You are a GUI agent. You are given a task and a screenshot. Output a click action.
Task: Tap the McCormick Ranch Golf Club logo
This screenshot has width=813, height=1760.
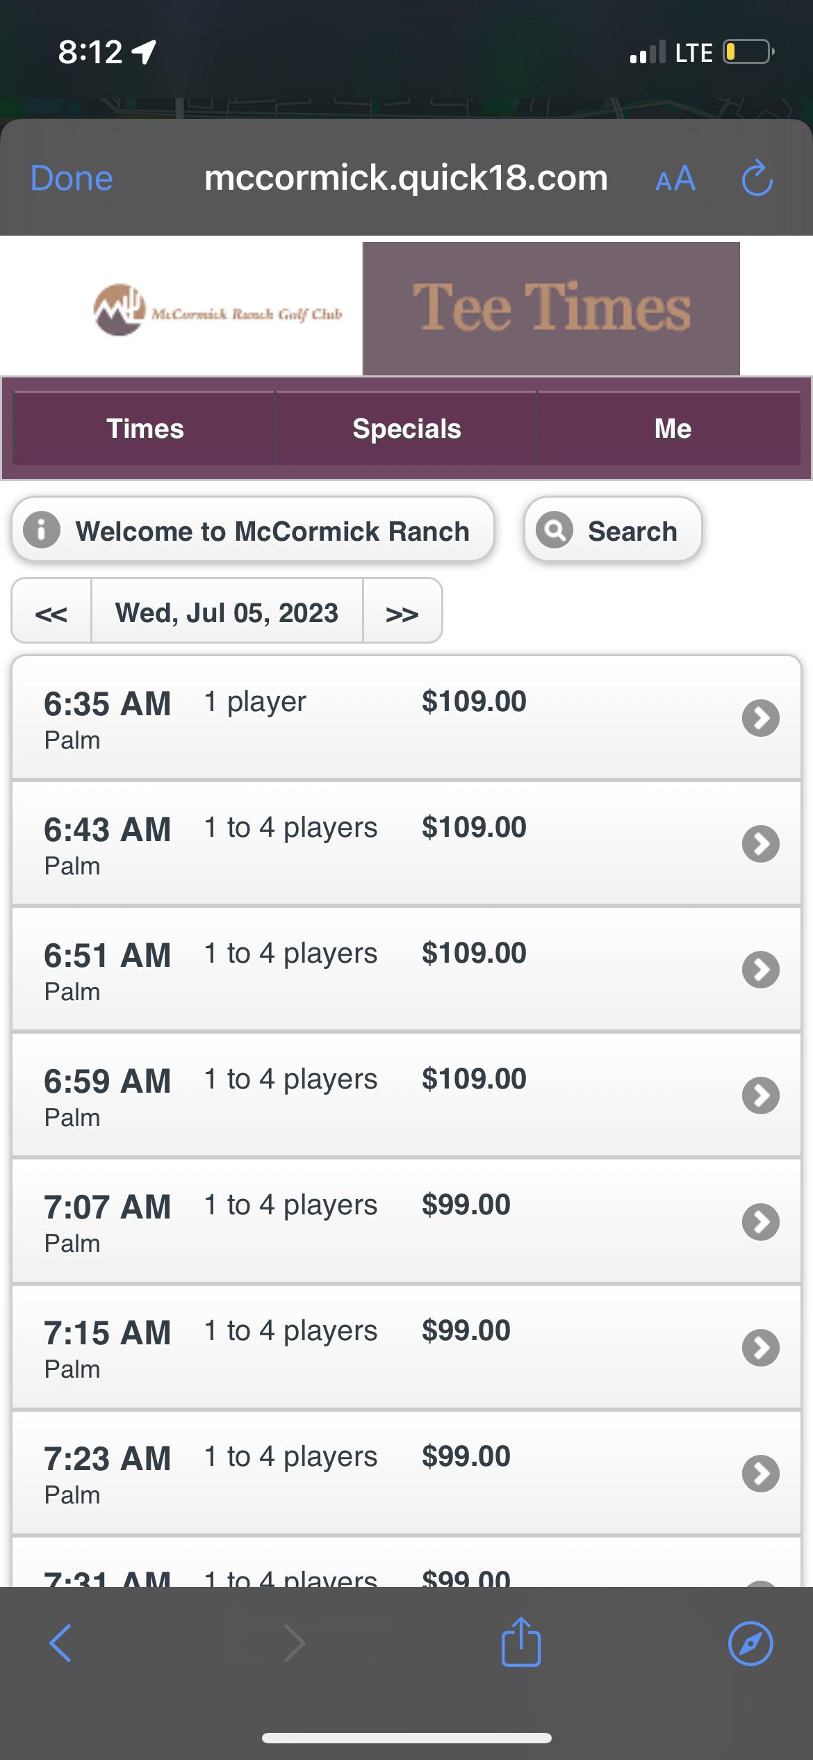point(217,311)
